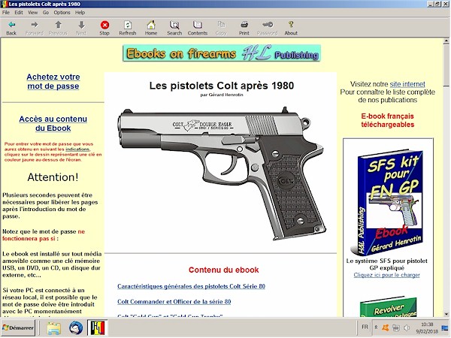The width and height of the screenshot is (451, 338).
Task: Open 'Accès au contenu du Ebook' link
Action: (53, 123)
